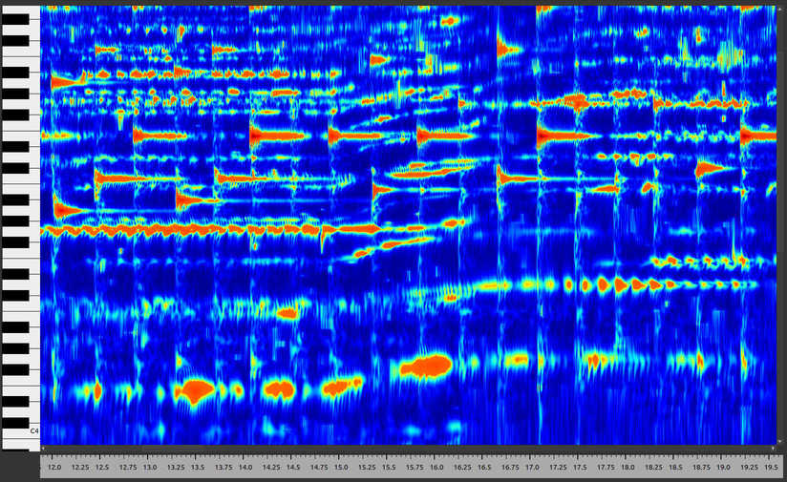The height and width of the screenshot is (482, 787).
Task: Set the position to 19.0 on the time ruler
Action: pyautogui.click(x=723, y=469)
